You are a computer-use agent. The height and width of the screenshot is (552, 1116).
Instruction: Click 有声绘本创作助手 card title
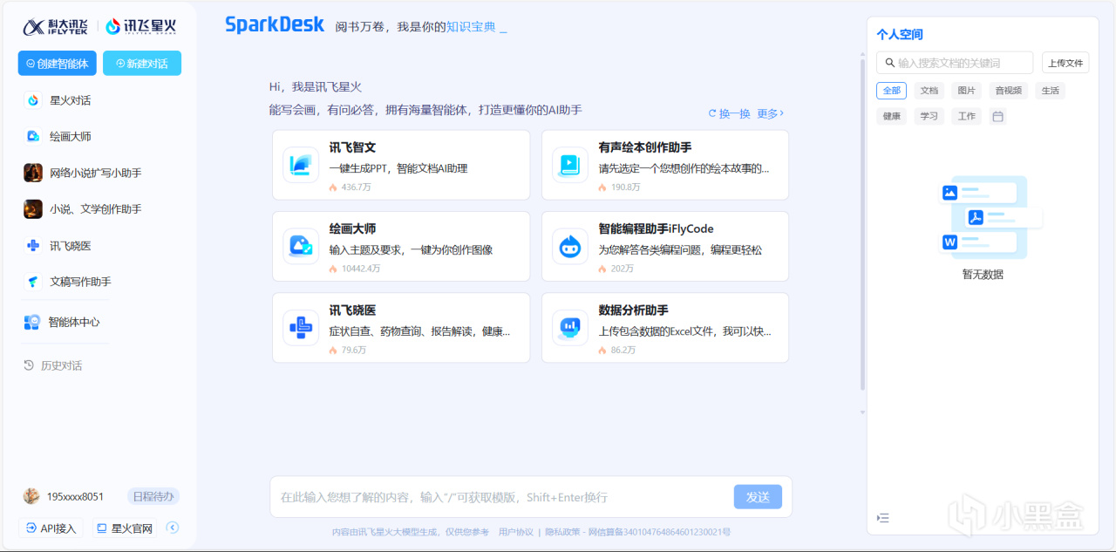645,147
